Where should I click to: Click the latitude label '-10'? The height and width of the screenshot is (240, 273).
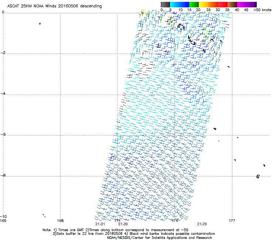3,216
